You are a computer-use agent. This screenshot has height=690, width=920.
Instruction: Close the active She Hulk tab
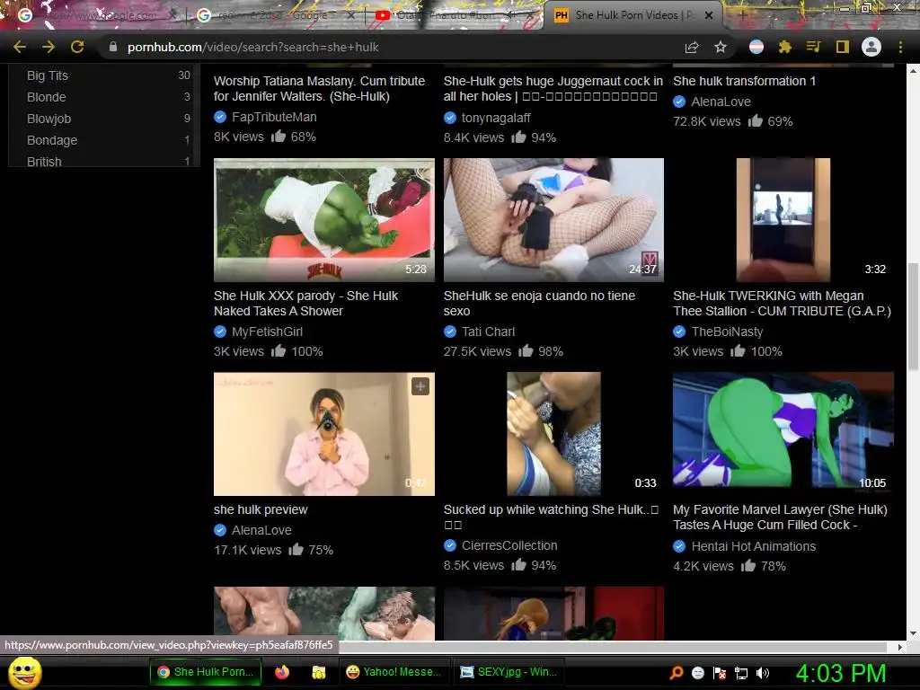pos(709,16)
